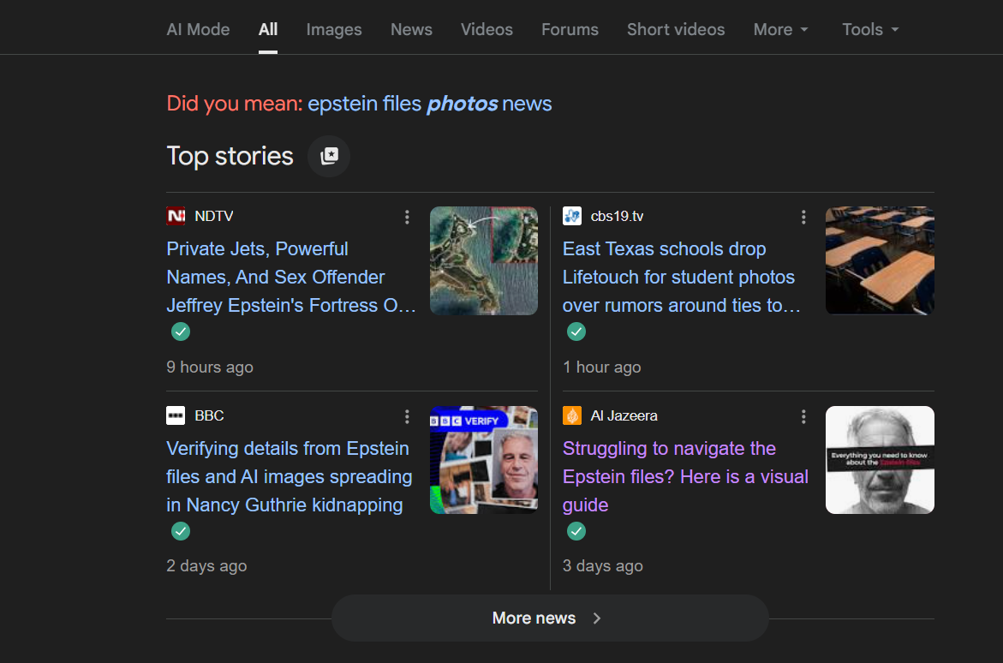Expand the More search filters dropdown
Image resolution: width=1003 pixels, height=663 pixels.
point(780,29)
